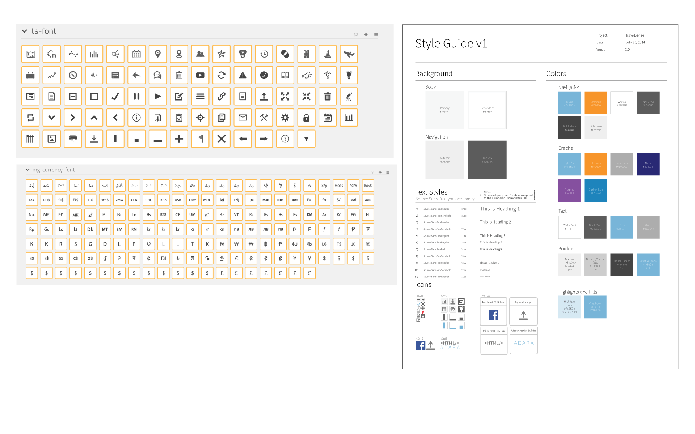Click the megaphone icon
The width and height of the screenshot is (695, 434).
tap(306, 75)
